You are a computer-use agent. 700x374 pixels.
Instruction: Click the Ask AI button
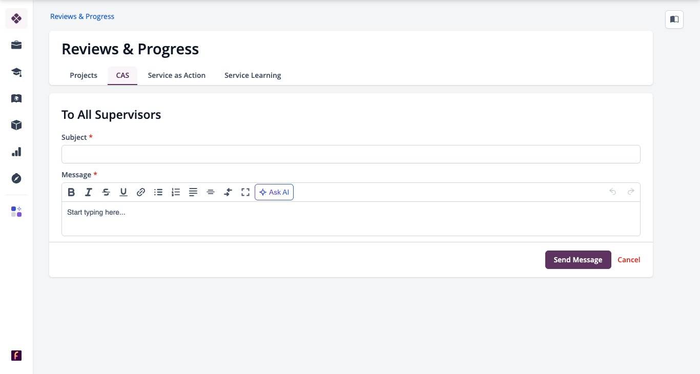pyautogui.click(x=274, y=192)
